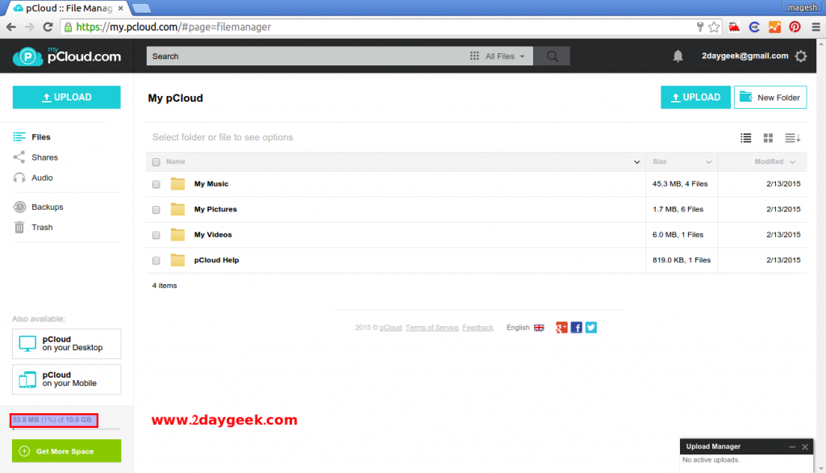Switch to grid view in file manager
The width and height of the screenshot is (826, 473).
769,137
